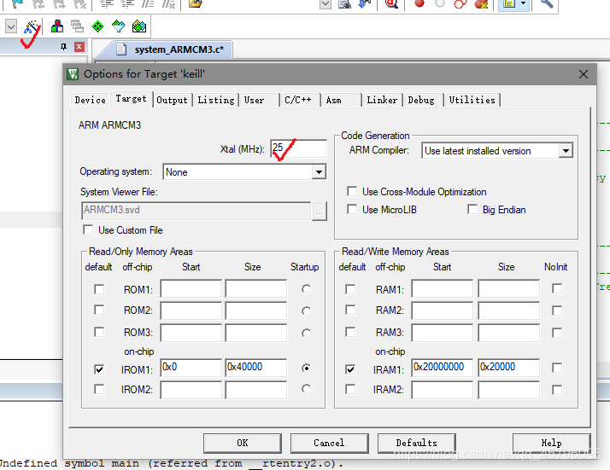Viewport: 610px width, 470px height.
Task: Open Manage Run-Time Environment green diamond icon
Action: [x=97, y=26]
